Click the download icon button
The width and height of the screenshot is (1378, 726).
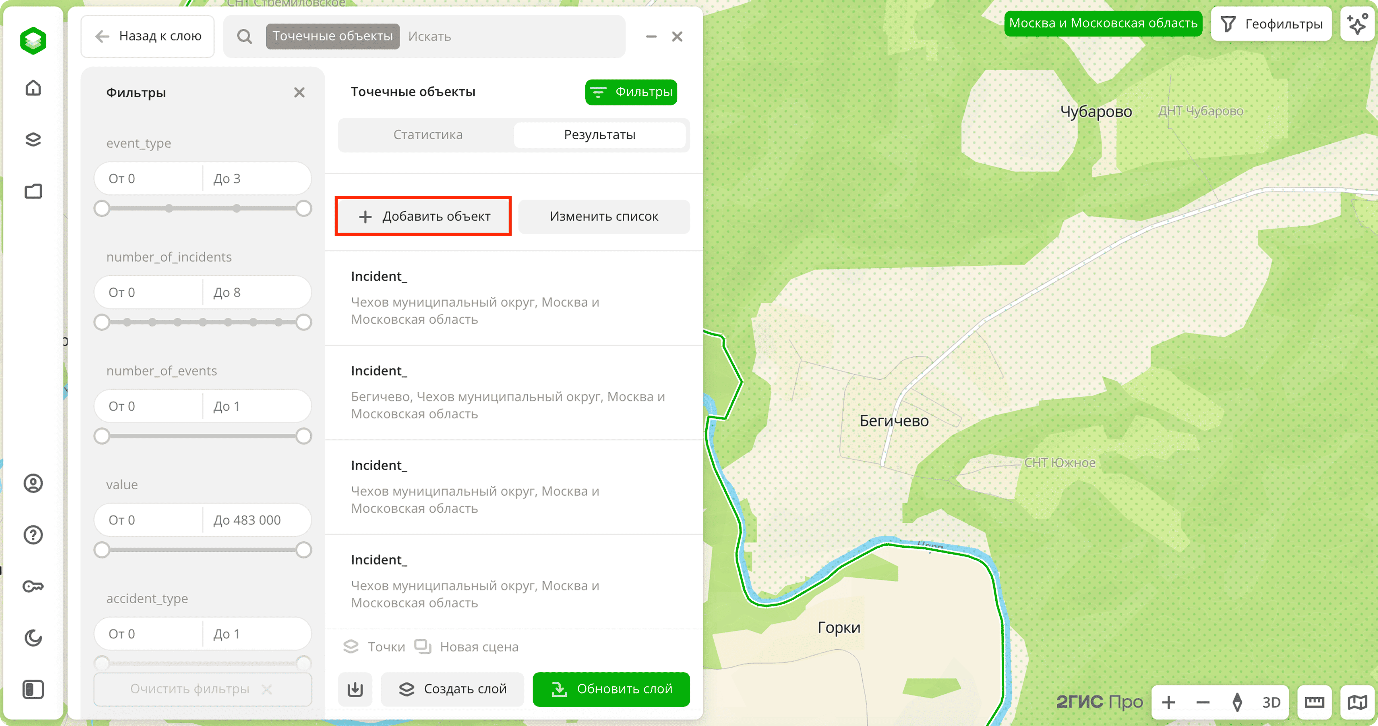tap(355, 689)
